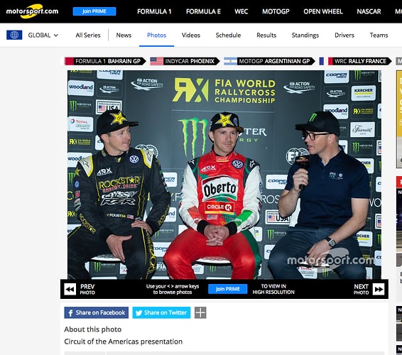The image size is (402, 355).
Task: Click 'Circuit of the Americas presentation' caption
Action: (124, 342)
